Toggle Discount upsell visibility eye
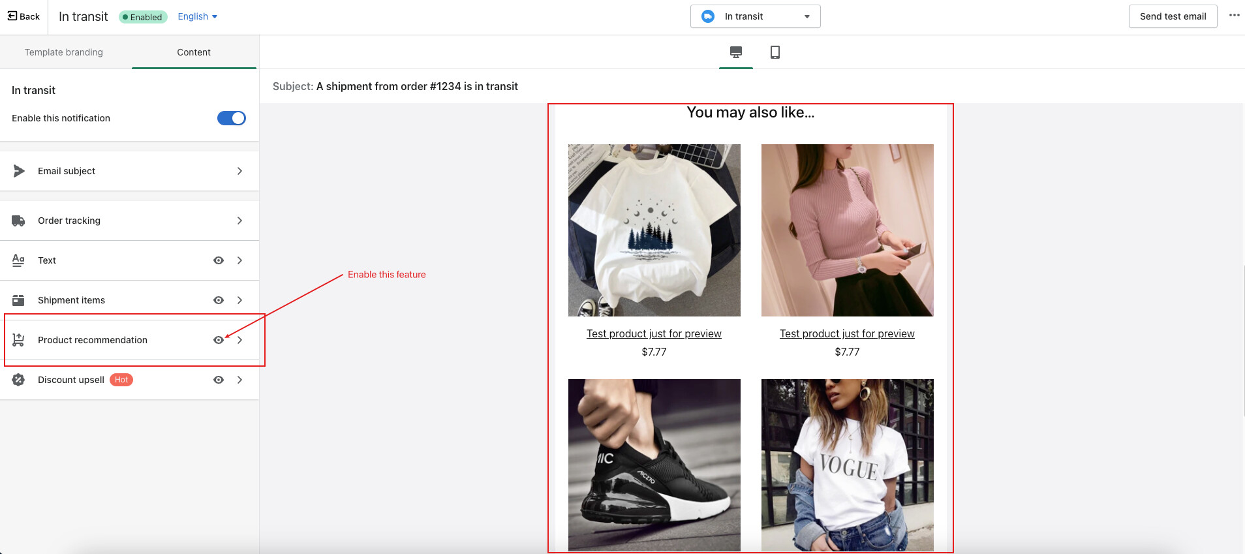The image size is (1245, 554). point(219,380)
